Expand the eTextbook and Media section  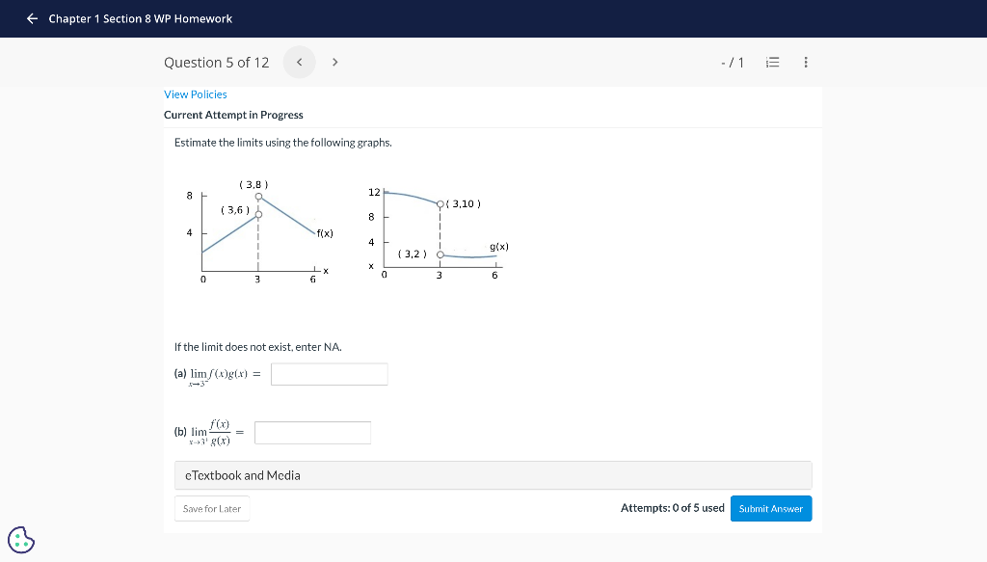click(x=492, y=474)
